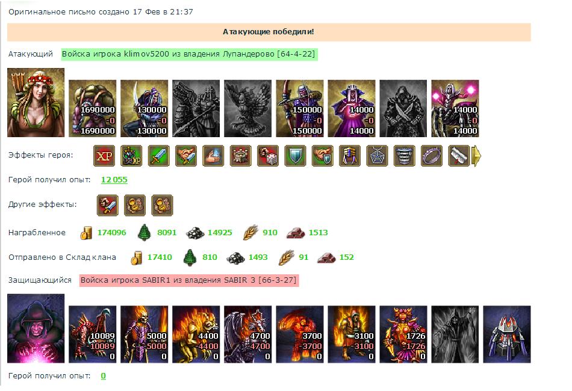Select the scroll hero effect icon
This screenshot has width=572, height=391.
click(459, 156)
